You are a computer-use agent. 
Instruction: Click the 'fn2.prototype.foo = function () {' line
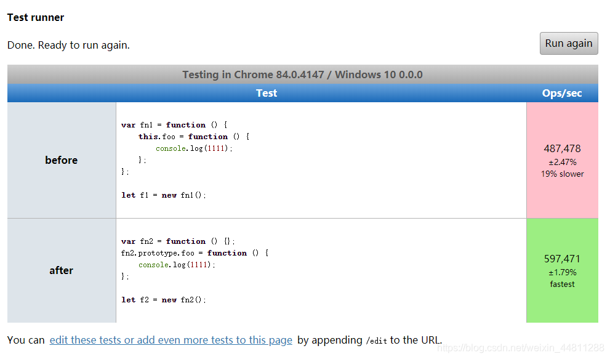[x=195, y=253]
